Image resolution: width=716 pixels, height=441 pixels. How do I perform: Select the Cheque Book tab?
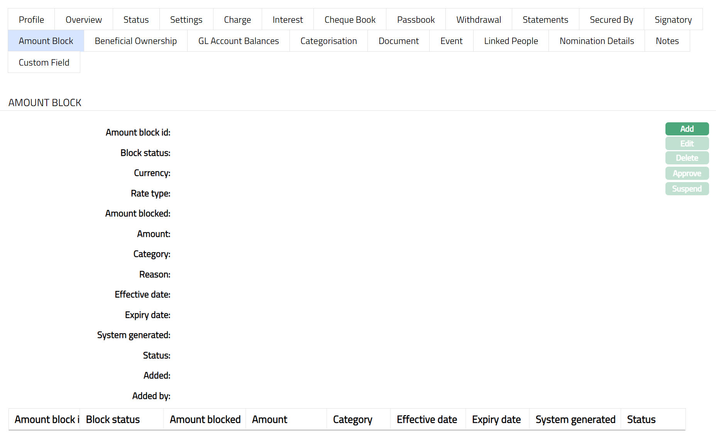[x=350, y=20]
